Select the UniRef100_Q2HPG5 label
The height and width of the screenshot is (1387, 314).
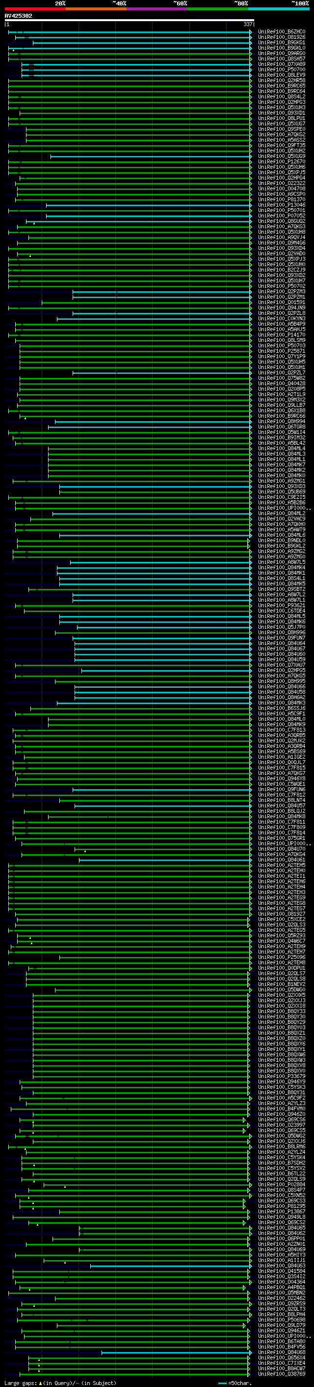click(x=281, y=670)
